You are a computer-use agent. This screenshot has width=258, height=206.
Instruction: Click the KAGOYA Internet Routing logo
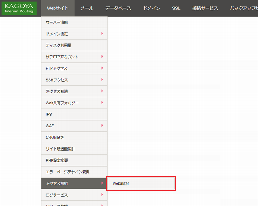19,9
